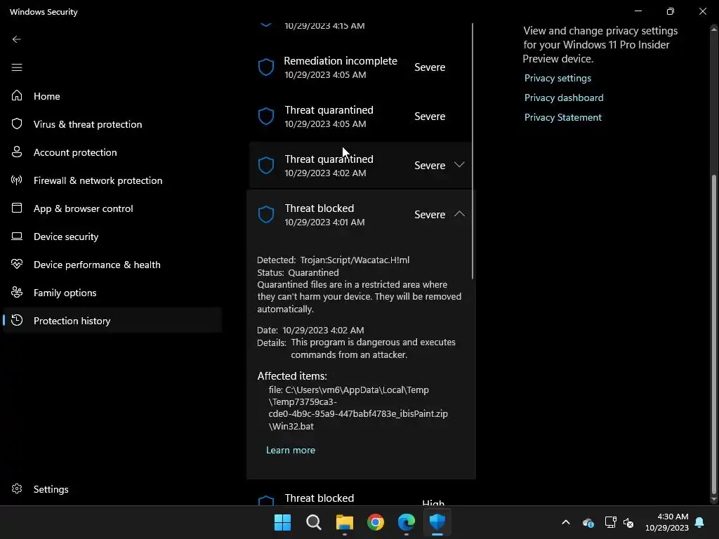The width and height of the screenshot is (719, 539).
Task: Click shield icon of 4:02 AM Threat quarantined
Action: click(x=266, y=166)
